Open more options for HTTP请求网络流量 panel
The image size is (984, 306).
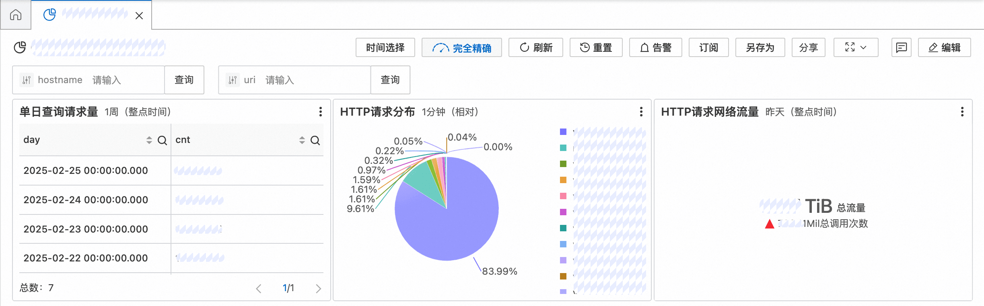(962, 112)
